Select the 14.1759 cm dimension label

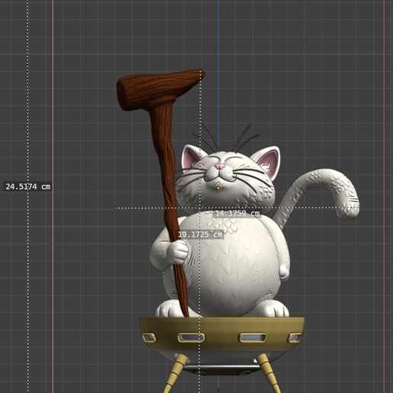237,213
